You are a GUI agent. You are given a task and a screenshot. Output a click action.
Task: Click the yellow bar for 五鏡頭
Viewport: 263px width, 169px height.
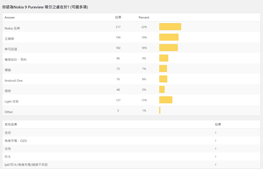click(x=169, y=37)
